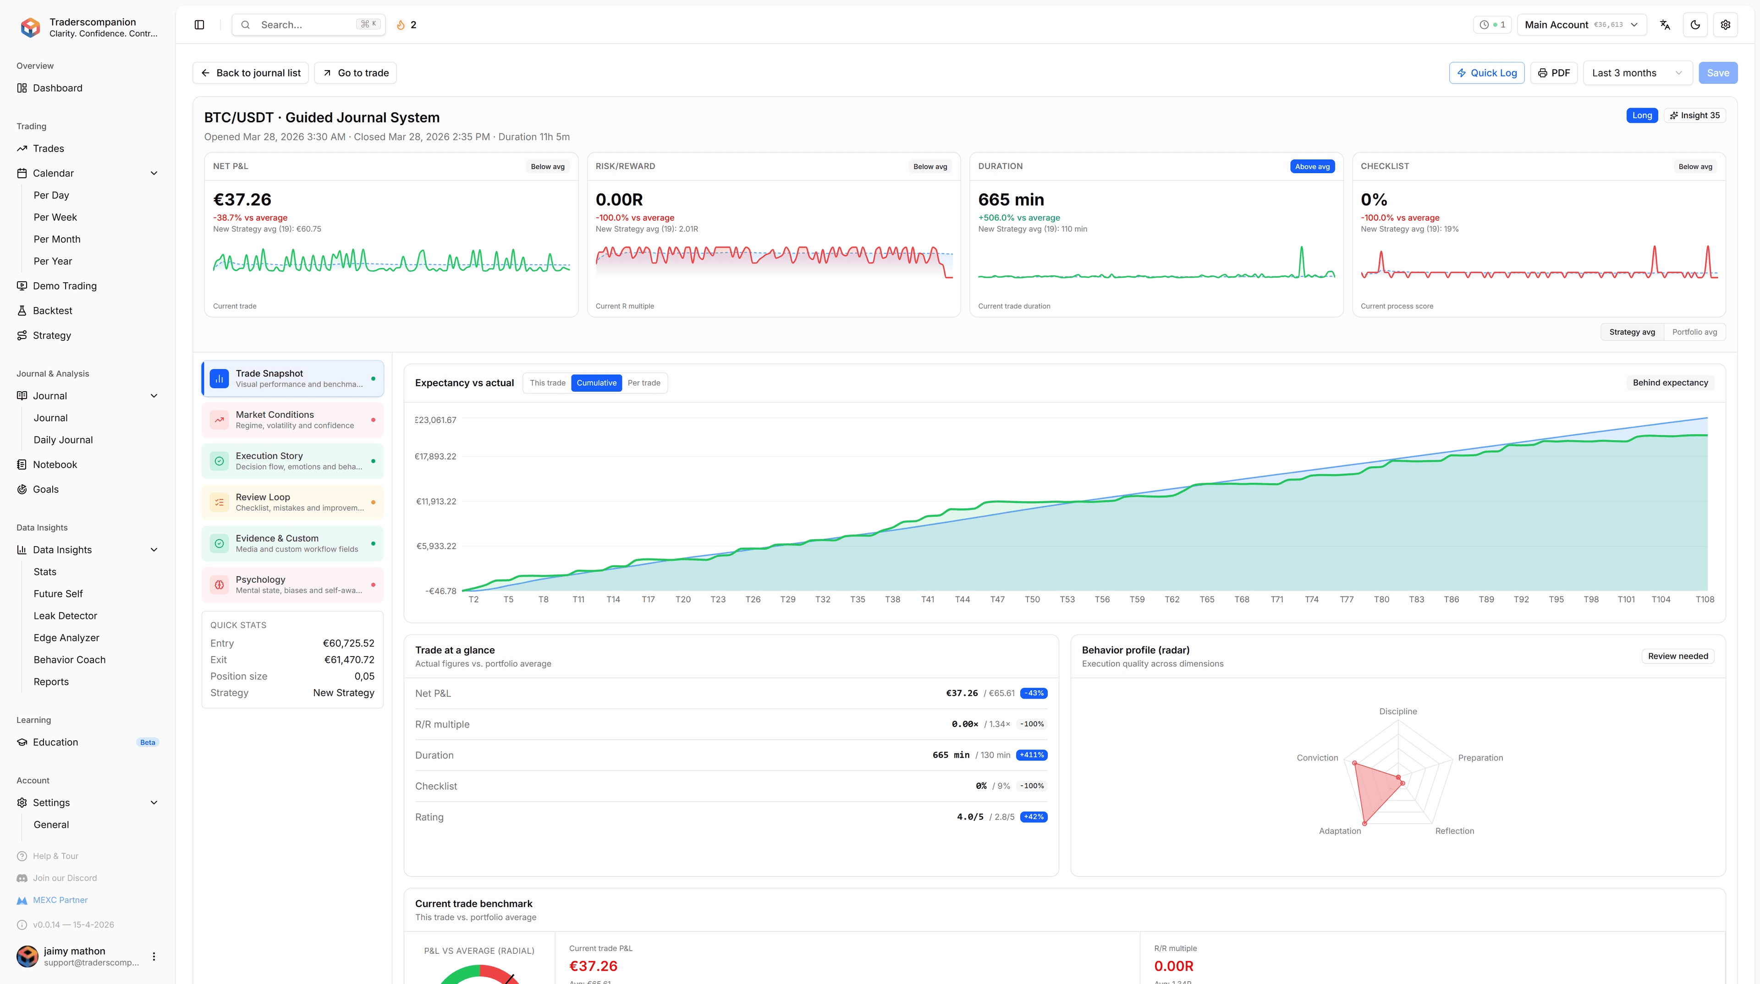Open the Main Account dropdown
1760x984 pixels.
pyautogui.click(x=1582, y=25)
